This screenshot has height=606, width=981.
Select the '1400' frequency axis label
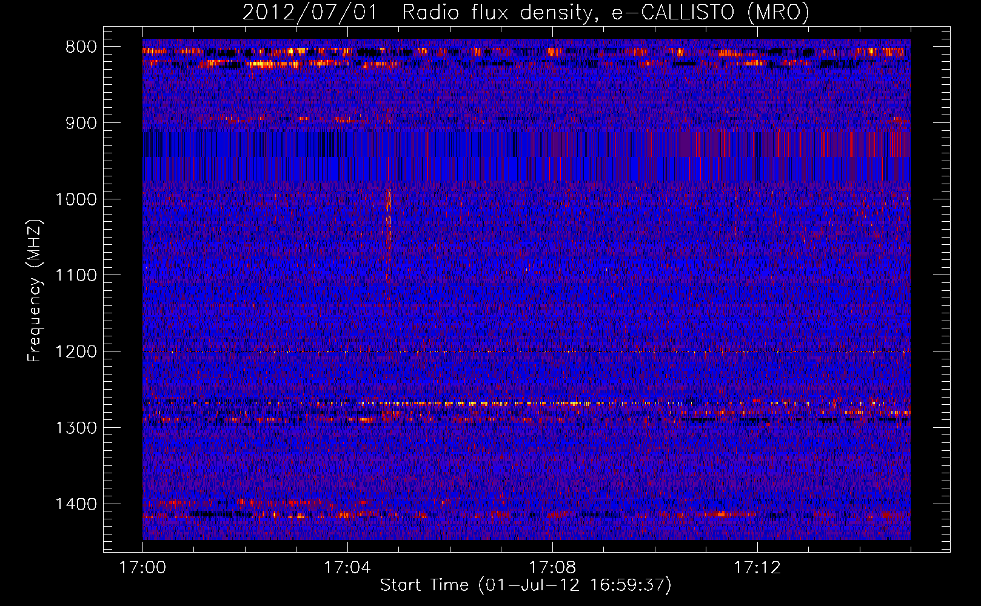(76, 504)
